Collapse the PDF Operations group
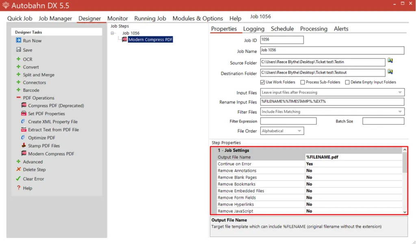 18,97
